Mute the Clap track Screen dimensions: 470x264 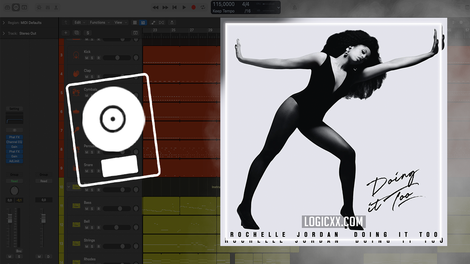point(87,77)
